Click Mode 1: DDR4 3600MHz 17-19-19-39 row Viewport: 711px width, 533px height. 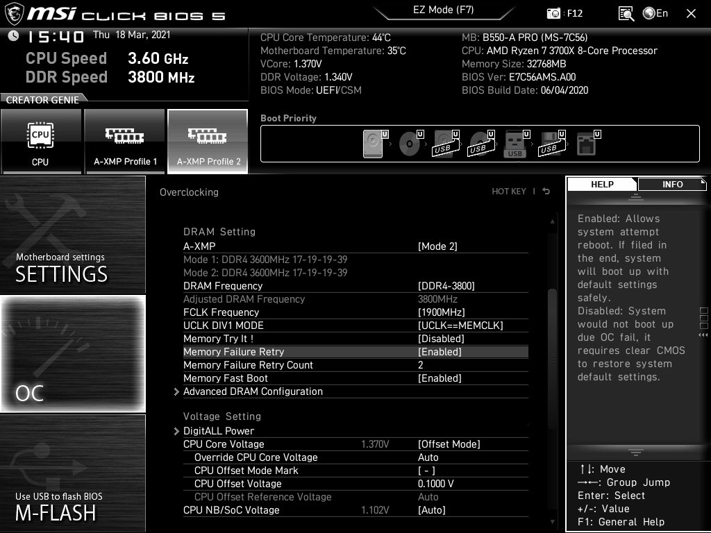click(265, 260)
